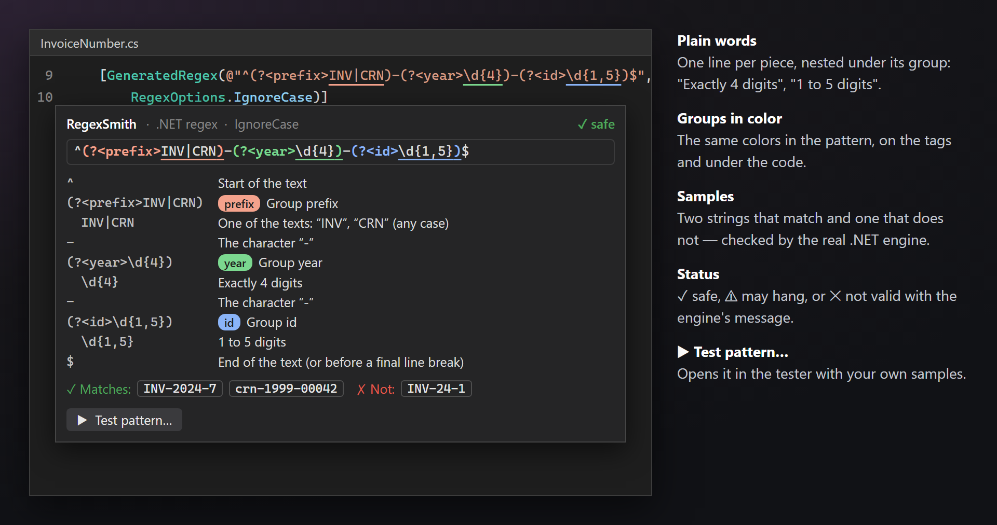This screenshot has width=997, height=525.
Task: Click RegexOptions.IgnoreCase in code line 10
Action: (222, 97)
